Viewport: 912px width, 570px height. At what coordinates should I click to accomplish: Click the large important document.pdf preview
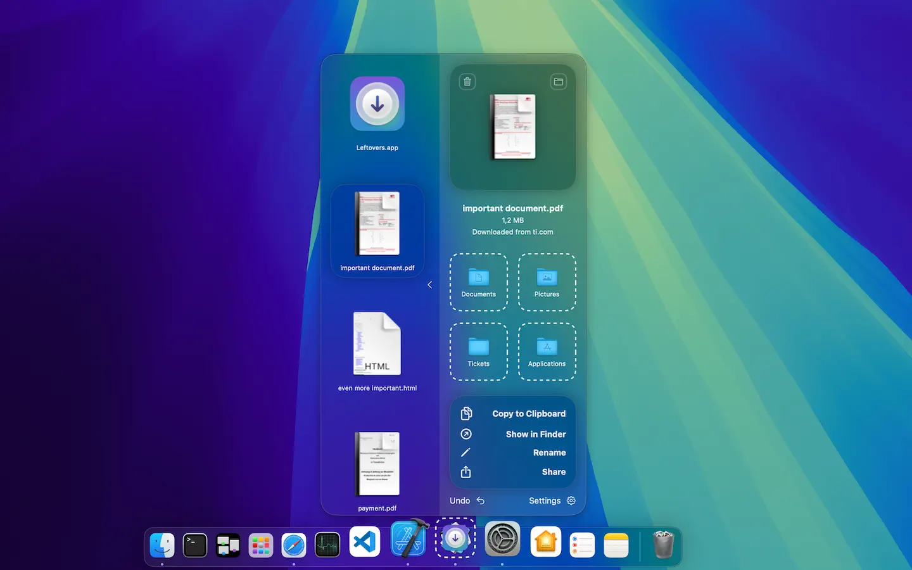513,127
